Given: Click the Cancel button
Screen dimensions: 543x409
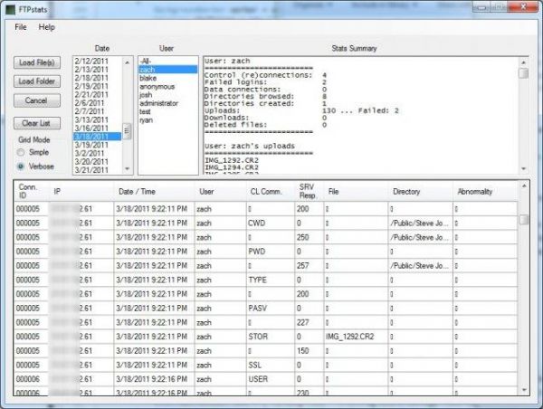Looking at the screenshot, I should pyautogui.click(x=35, y=100).
